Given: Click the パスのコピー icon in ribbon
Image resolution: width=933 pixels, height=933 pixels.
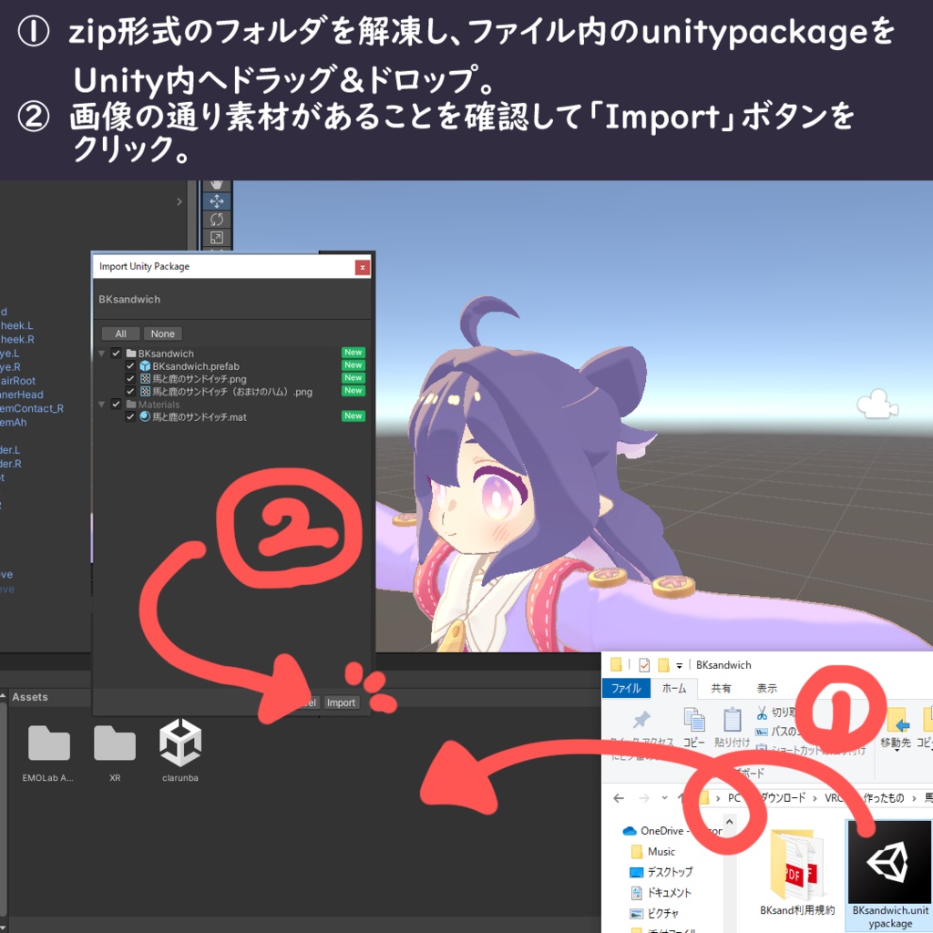Looking at the screenshot, I should tap(762, 732).
